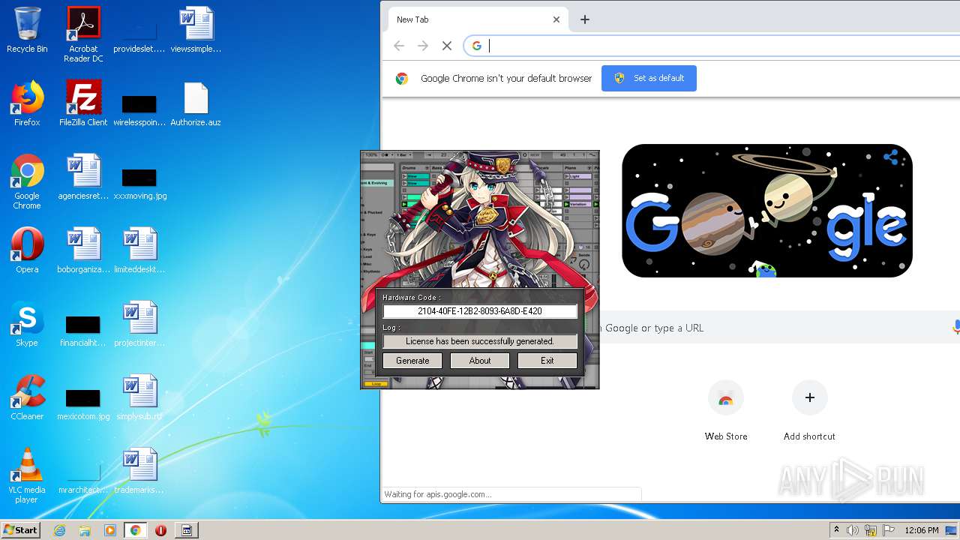Select wirelesspoin file on desktop

pos(139,110)
